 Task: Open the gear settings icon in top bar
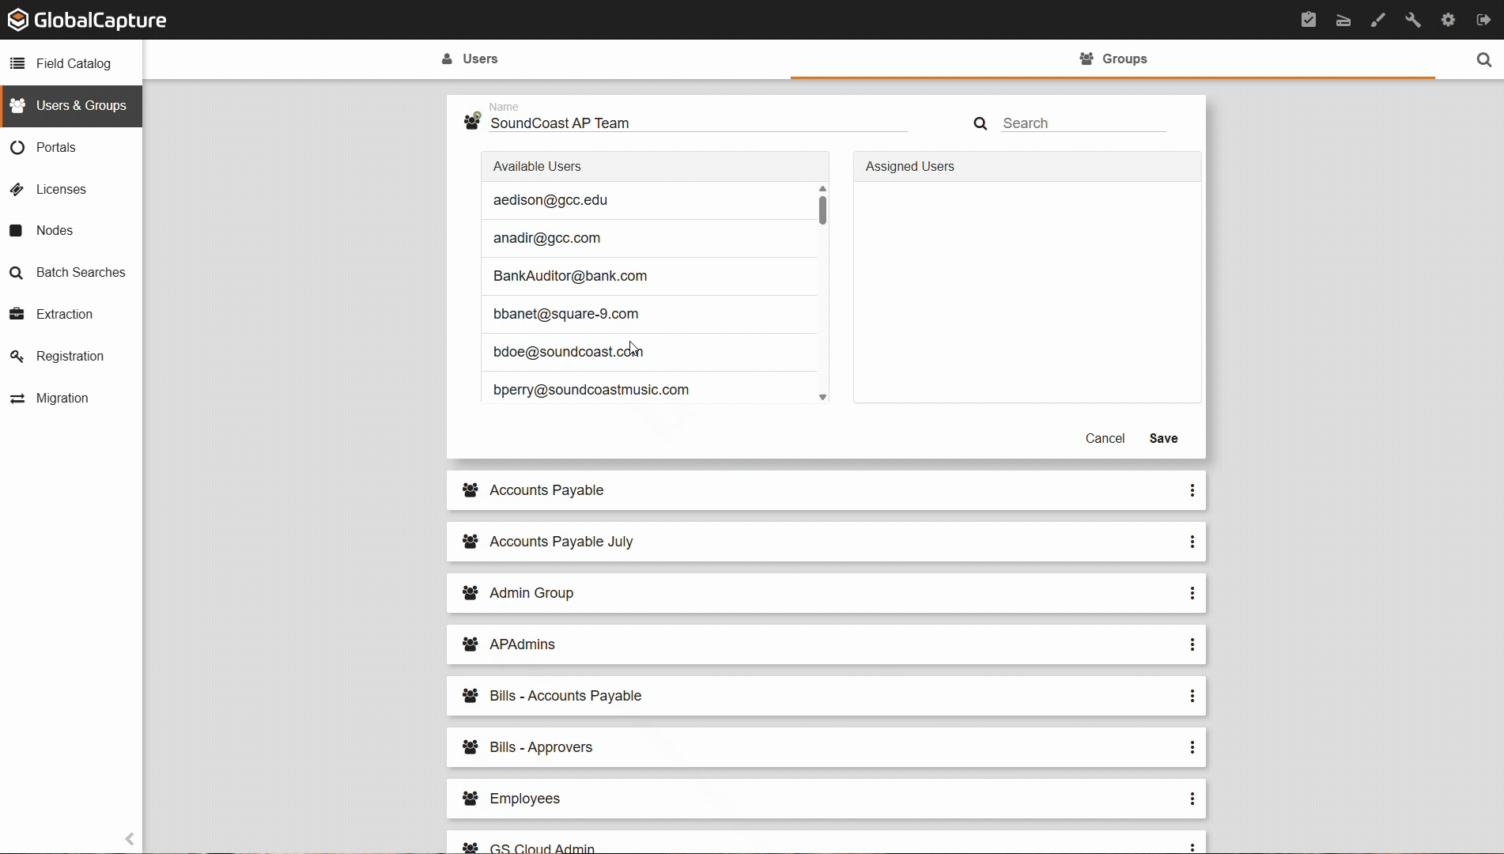click(x=1448, y=20)
